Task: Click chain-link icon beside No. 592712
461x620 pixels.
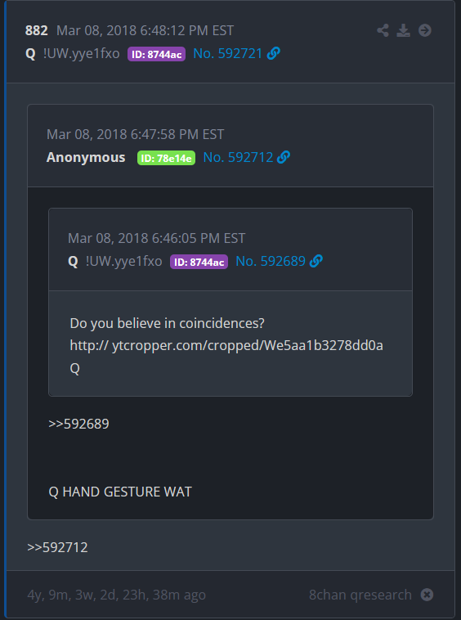Action: (284, 157)
